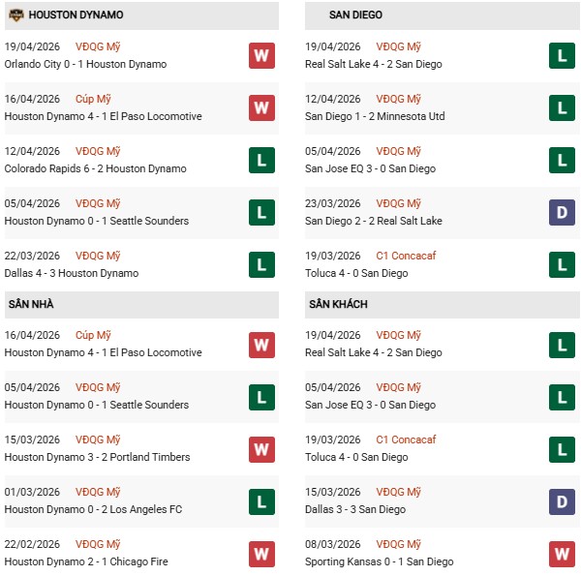Click the W badge for Houston Dynamo vs Chicago Fire

[x=260, y=553]
